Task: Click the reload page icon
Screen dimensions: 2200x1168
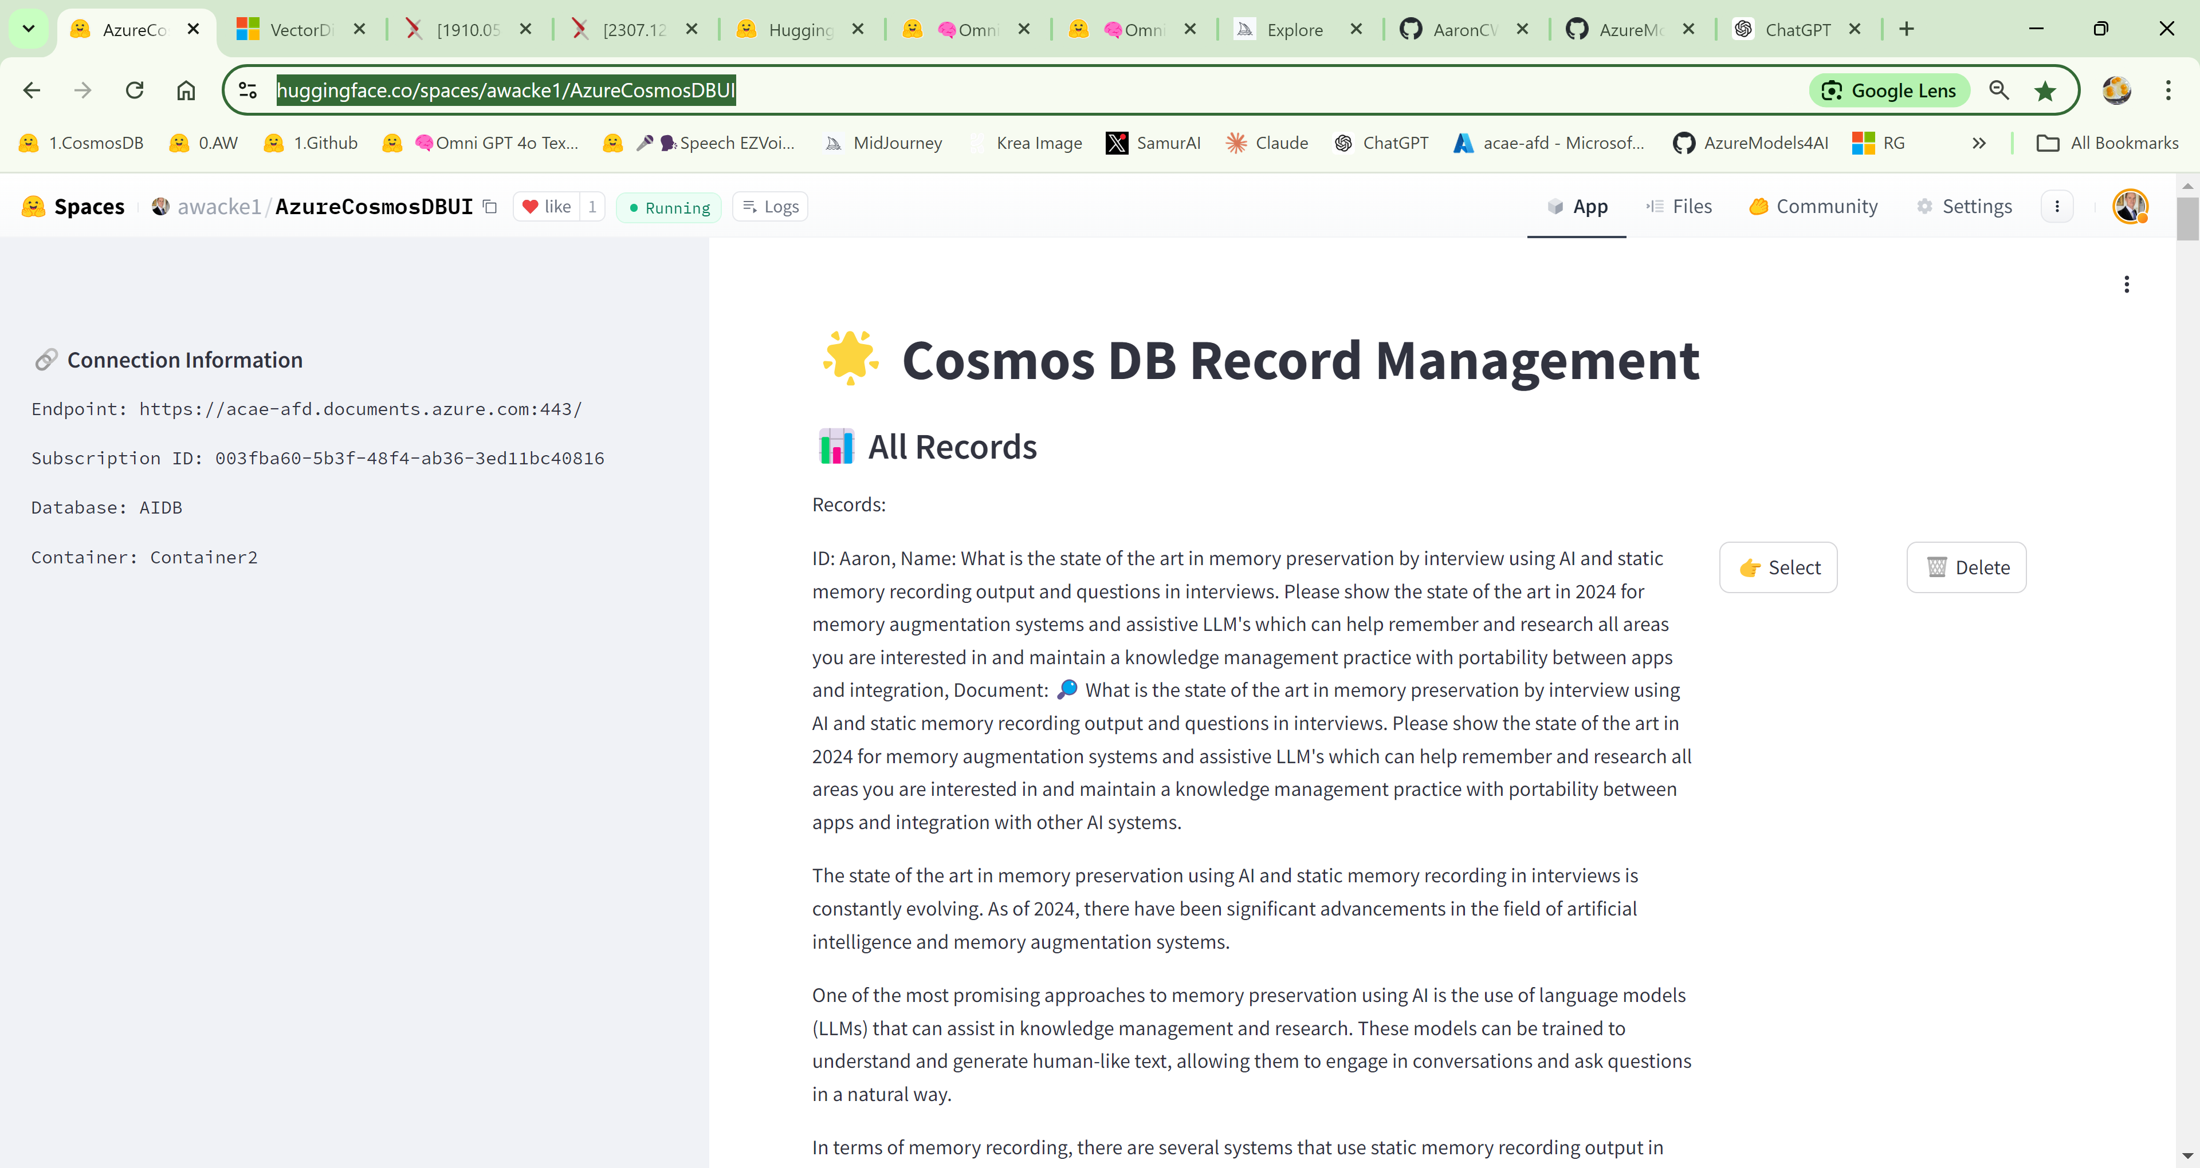Action: [134, 90]
